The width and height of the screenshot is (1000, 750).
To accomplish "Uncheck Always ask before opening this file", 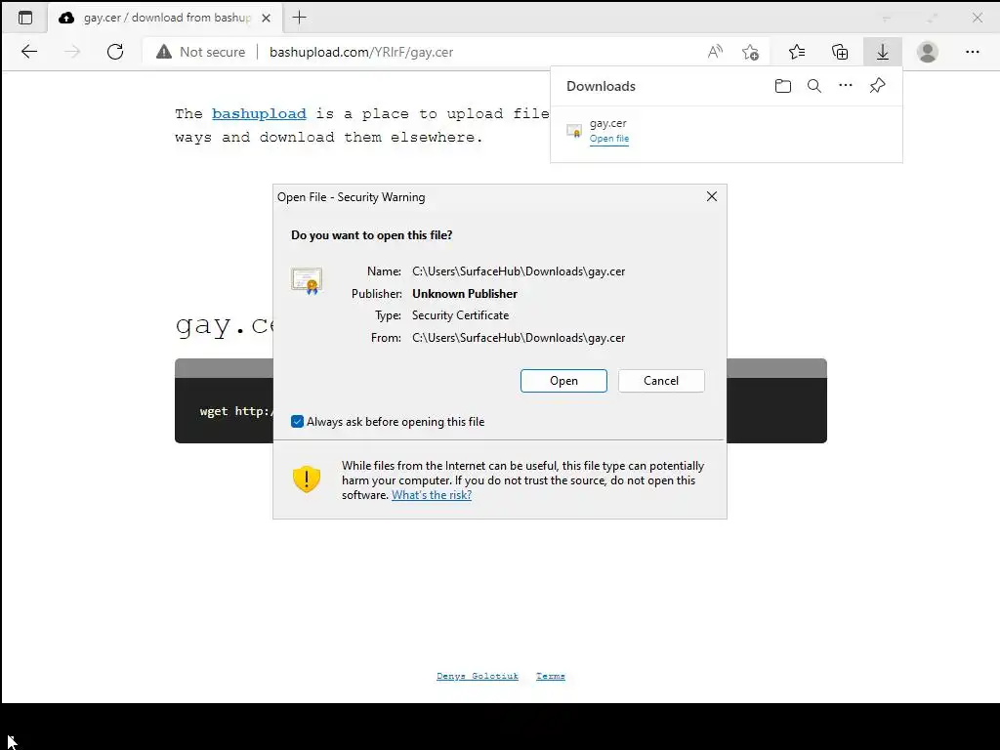I will point(297,422).
